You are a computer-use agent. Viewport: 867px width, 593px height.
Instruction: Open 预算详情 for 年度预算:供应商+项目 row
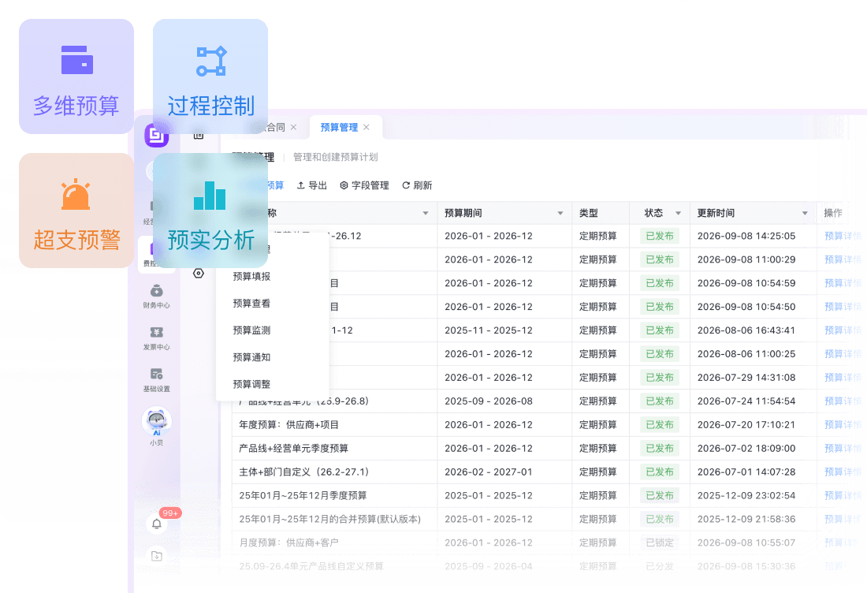(x=843, y=425)
